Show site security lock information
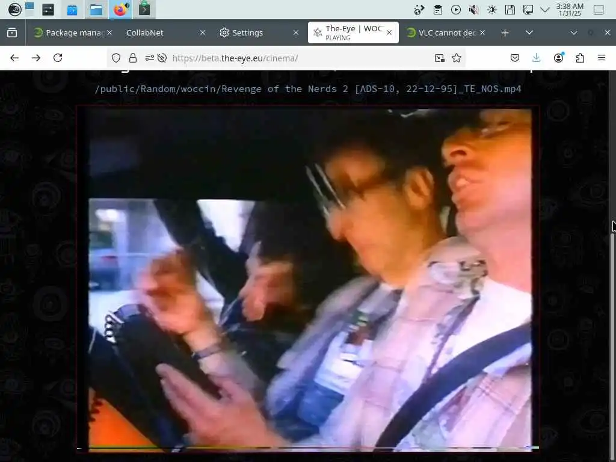Viewport: 616px width, 462px height. pos(133,58)
